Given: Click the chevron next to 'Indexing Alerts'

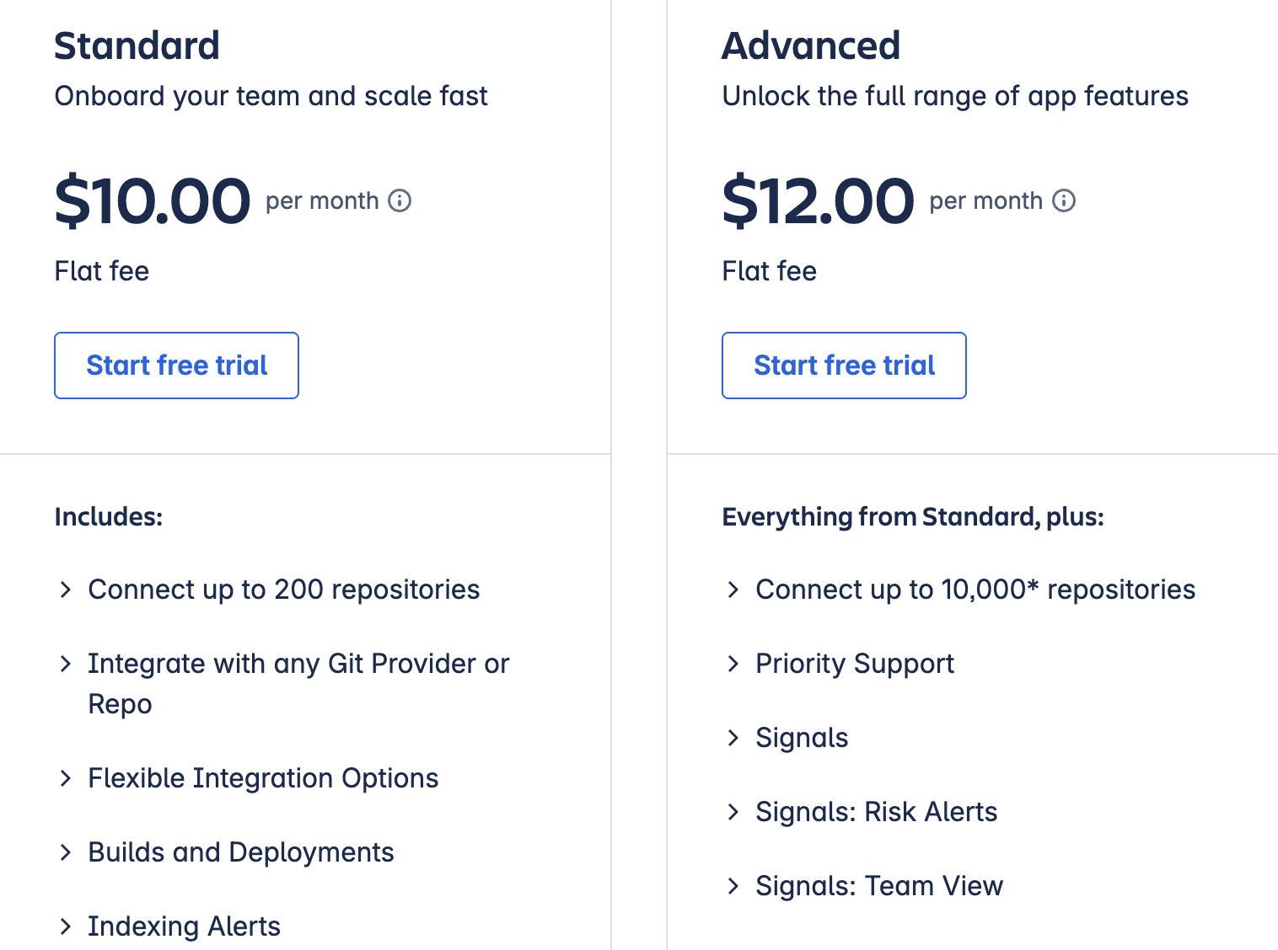Looking at the screenshot, I should [x=66, y=926].
